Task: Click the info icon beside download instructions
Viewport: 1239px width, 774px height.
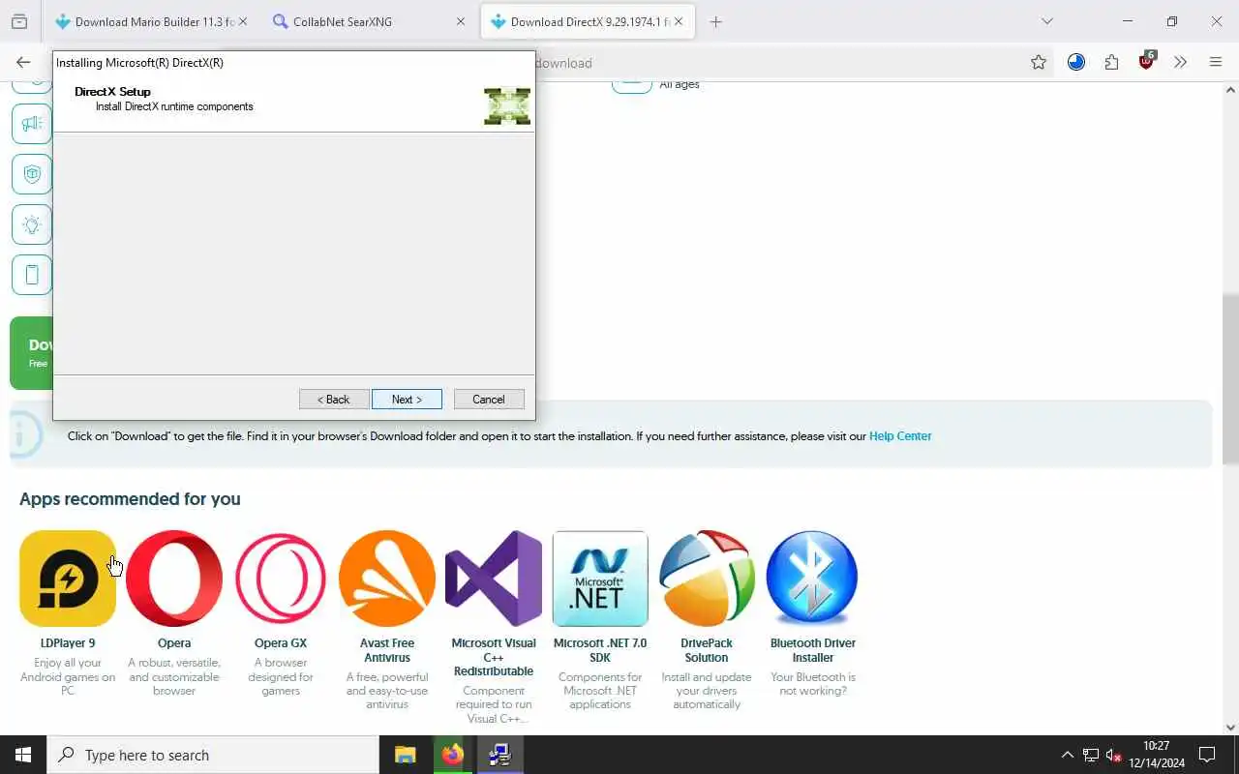Action: pos(26,436)
